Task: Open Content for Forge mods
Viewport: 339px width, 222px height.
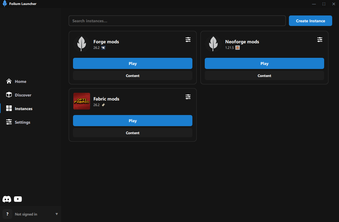Action: pyautogui.click(x=132, y=76)
